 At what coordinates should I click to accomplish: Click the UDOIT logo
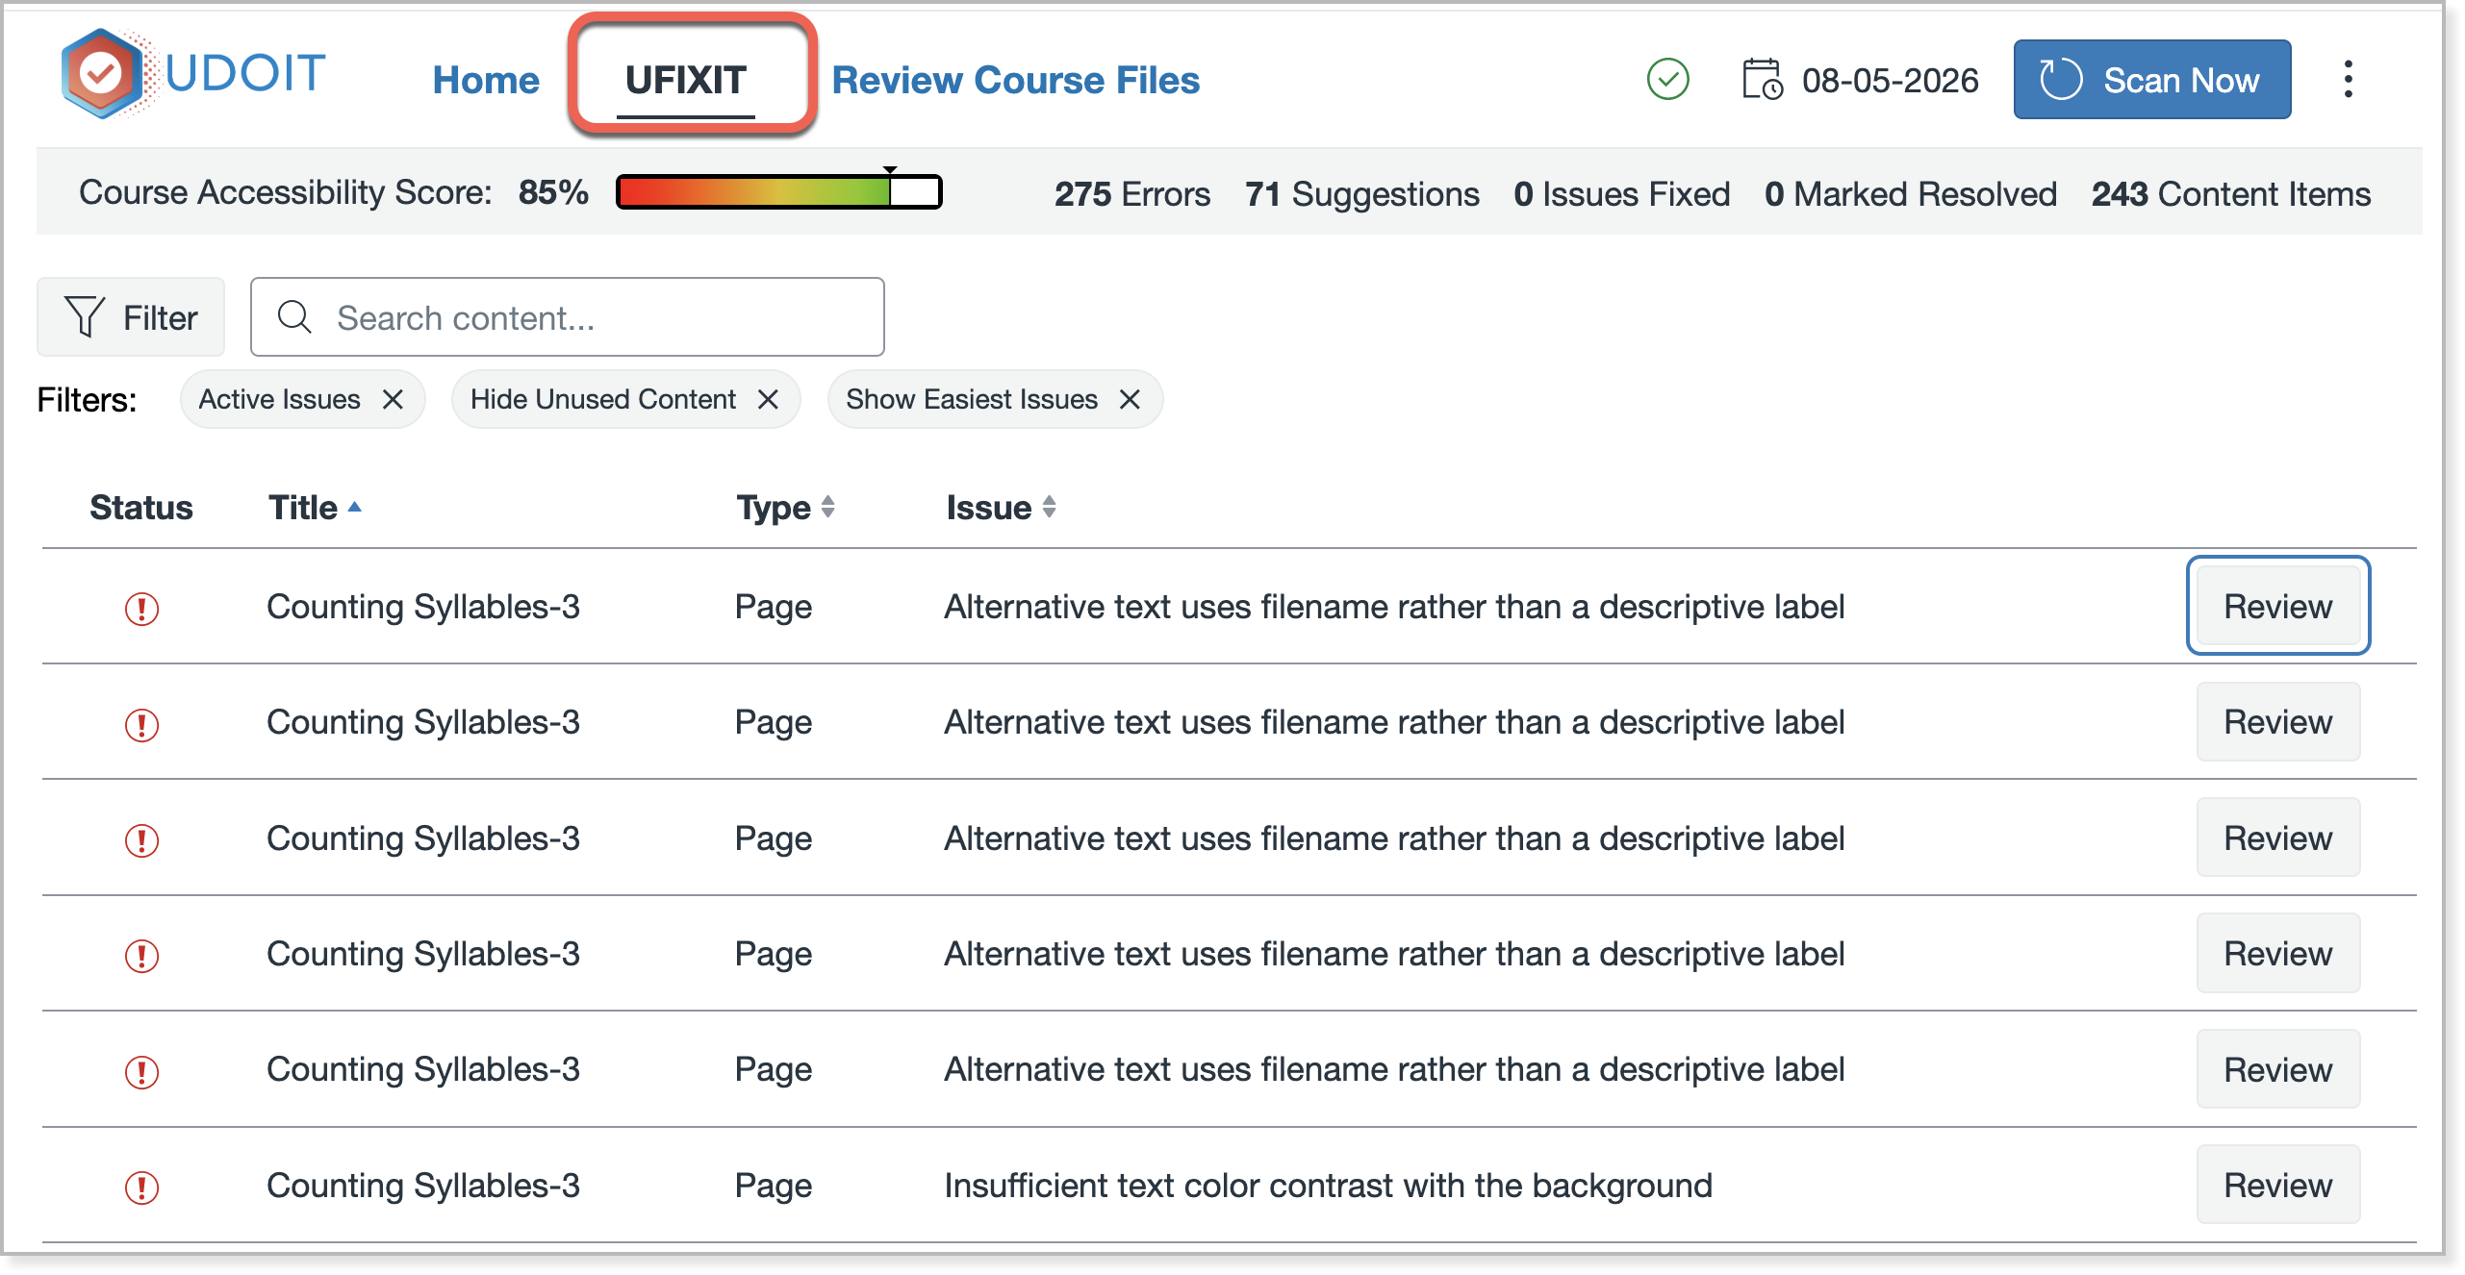click(x=193, y=74)
